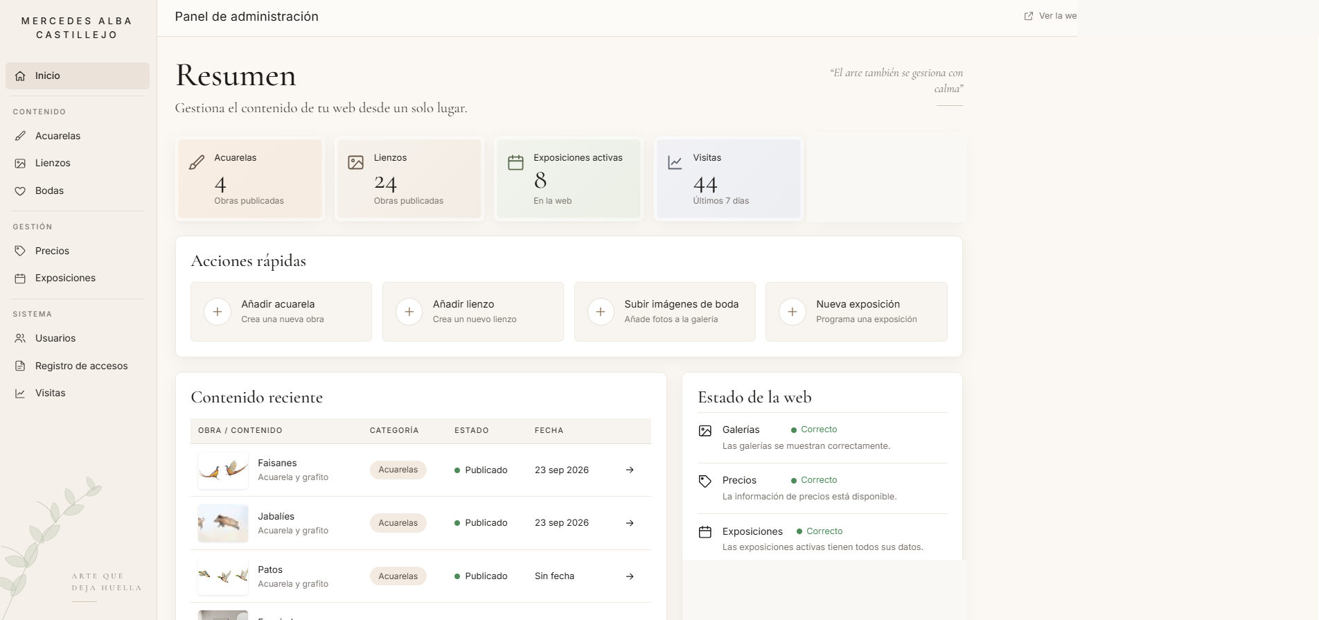Click the Precios tag icon in Estado de la web

coord(705,481)
